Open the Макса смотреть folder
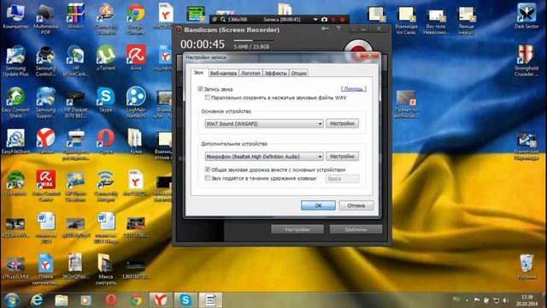 coord(106,269)
